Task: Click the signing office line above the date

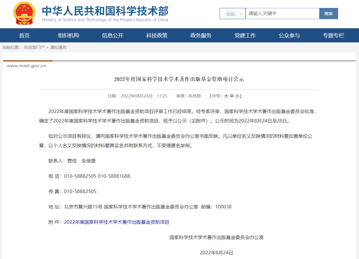Action: [x=217, y=237]
